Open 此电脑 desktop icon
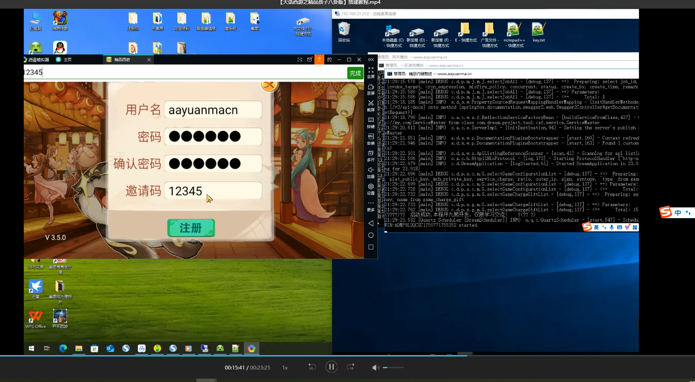Screen dimensions: 695x382 pyautogui.click(x=36, y=21)
